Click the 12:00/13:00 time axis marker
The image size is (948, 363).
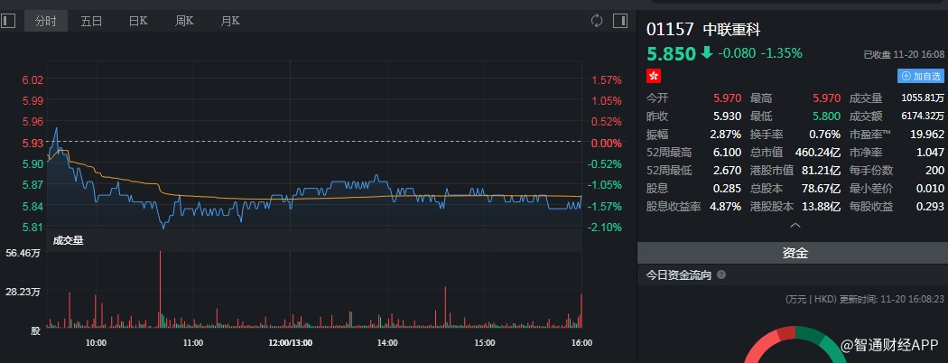290,343
